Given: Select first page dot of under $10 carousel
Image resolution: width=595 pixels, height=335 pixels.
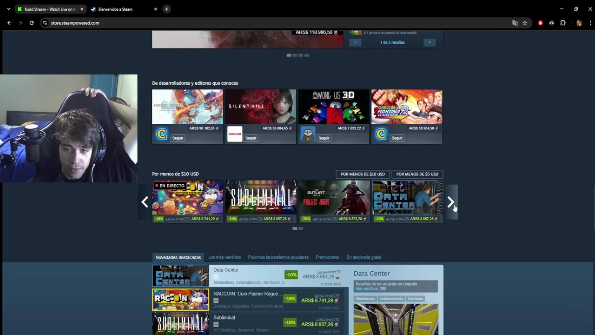Looking at the screenshot, I should coord(295,228).
